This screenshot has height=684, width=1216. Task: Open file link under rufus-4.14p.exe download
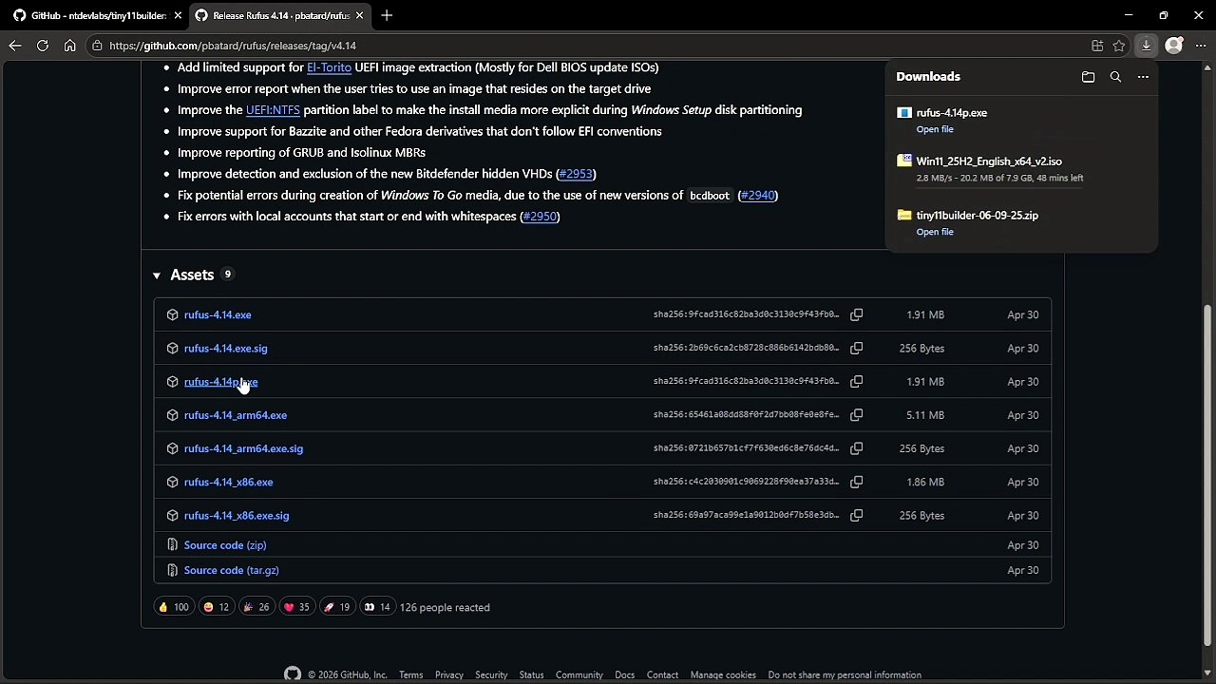click(x=935, y=129)
